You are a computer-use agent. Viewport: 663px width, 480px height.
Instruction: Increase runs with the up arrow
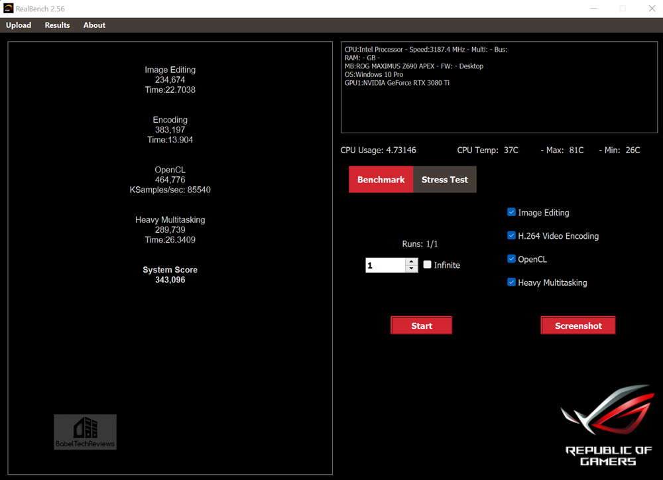coord(412,262)
